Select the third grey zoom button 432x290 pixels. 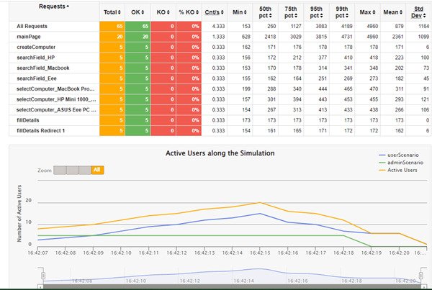pos(85,170)
